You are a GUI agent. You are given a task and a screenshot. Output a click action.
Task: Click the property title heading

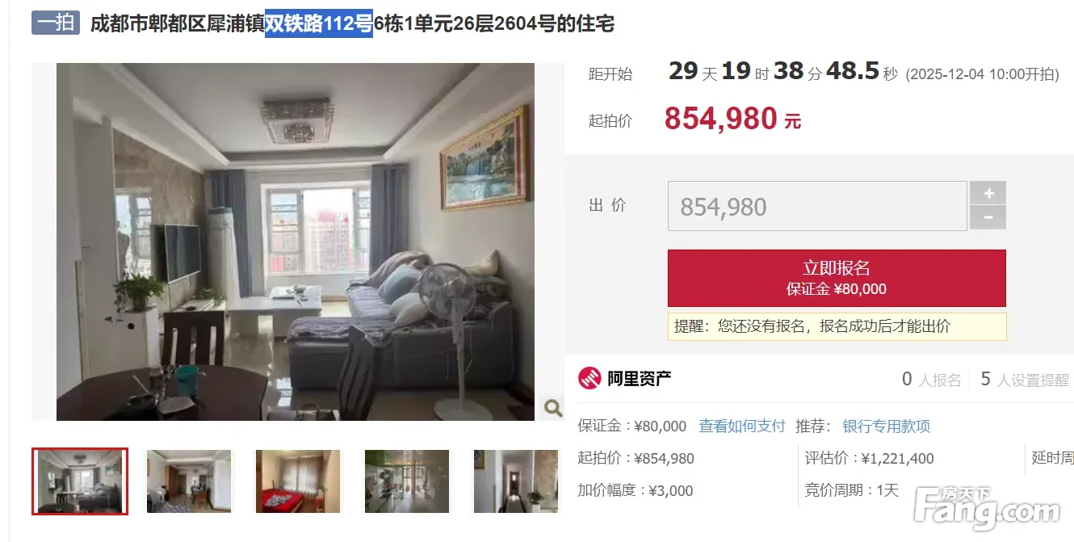[352, 23]
